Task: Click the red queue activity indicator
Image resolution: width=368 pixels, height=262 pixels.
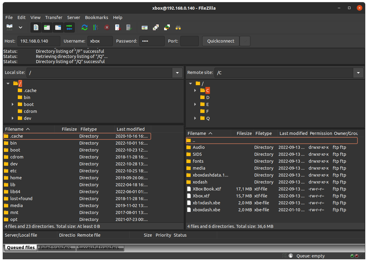Action: 357,256
